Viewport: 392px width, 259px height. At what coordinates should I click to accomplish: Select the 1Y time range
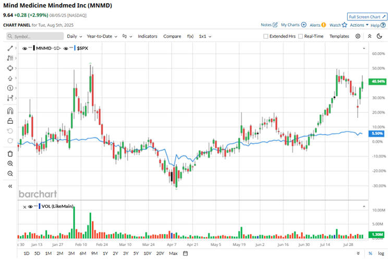[105, 253]
